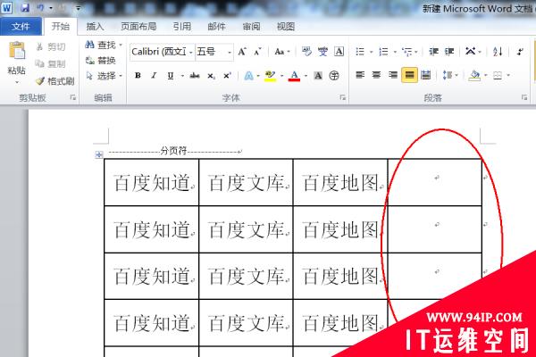Open the font size 五号 dropdown arrow
536x357 pixels.
pos(230,52)
